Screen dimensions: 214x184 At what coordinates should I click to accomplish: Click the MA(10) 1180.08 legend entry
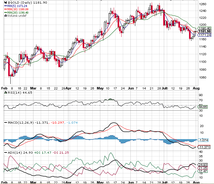(16, 9)
